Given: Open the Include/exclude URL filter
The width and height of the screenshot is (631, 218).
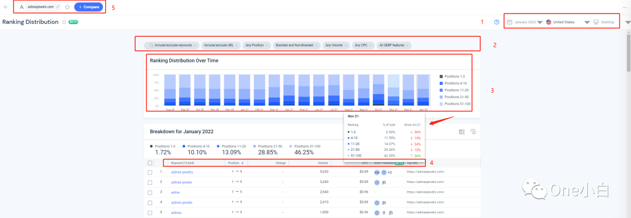Looking at the screenshot, I should (221, 46).
